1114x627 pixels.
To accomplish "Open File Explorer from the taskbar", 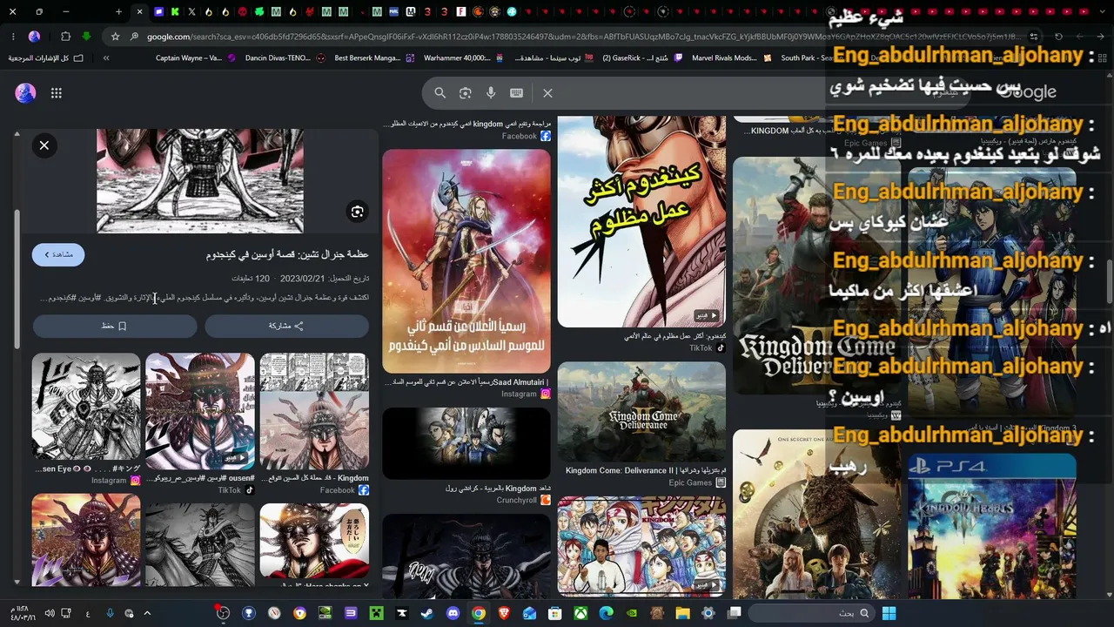I will tap(682, 613).
